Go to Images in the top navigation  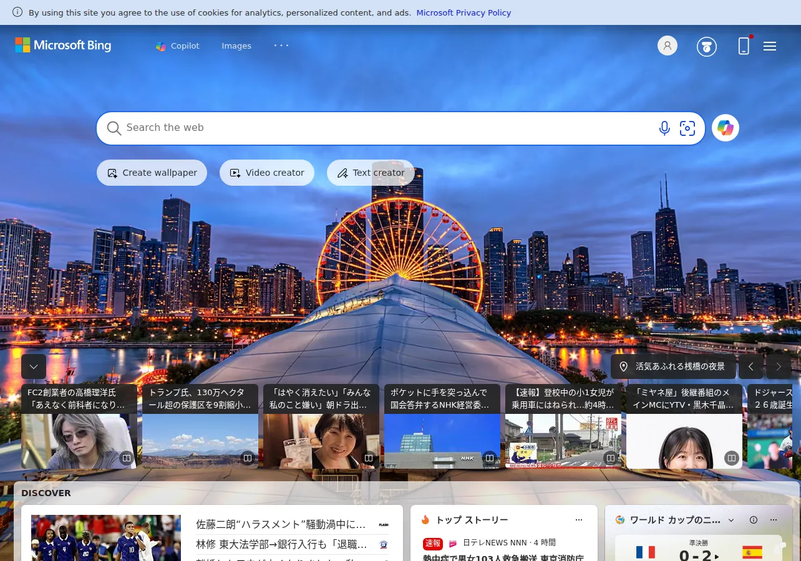(x=236, y=46)
